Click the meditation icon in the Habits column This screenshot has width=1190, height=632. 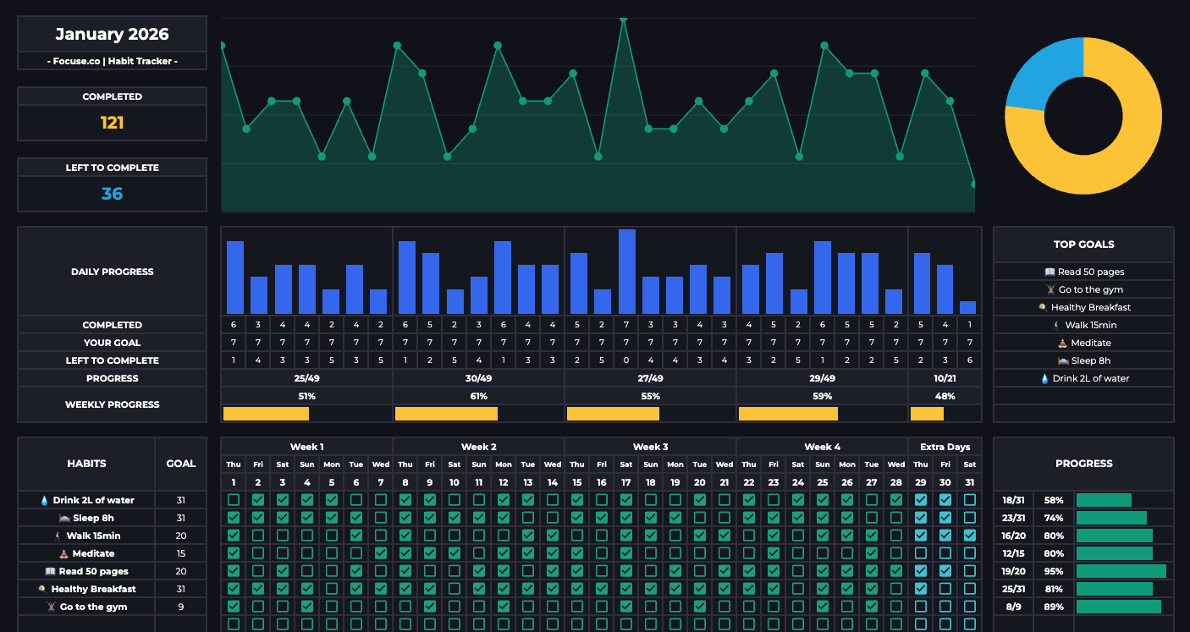point(65,553)
